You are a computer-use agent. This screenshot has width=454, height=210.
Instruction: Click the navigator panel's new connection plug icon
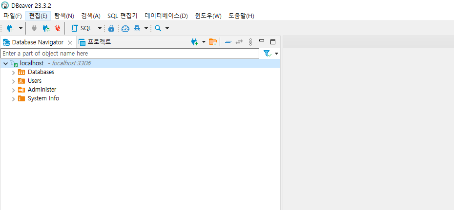coord(195,42)
